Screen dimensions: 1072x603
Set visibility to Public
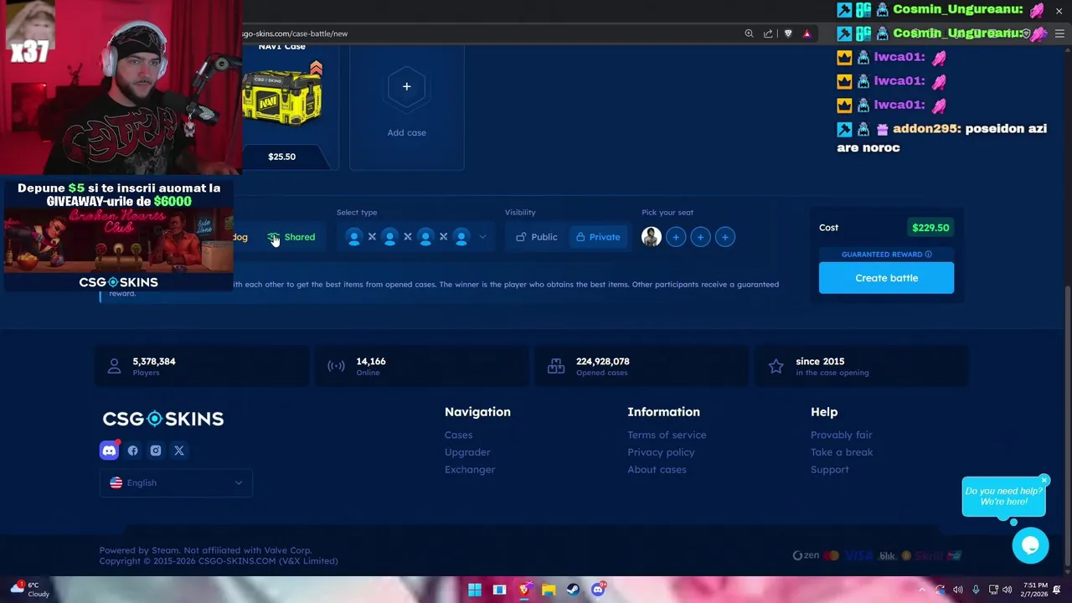pos(536,237)
